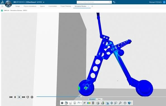Screen dimensions: 166x106
Task: Click the greyed-out assembly icon
Action: 70,103
